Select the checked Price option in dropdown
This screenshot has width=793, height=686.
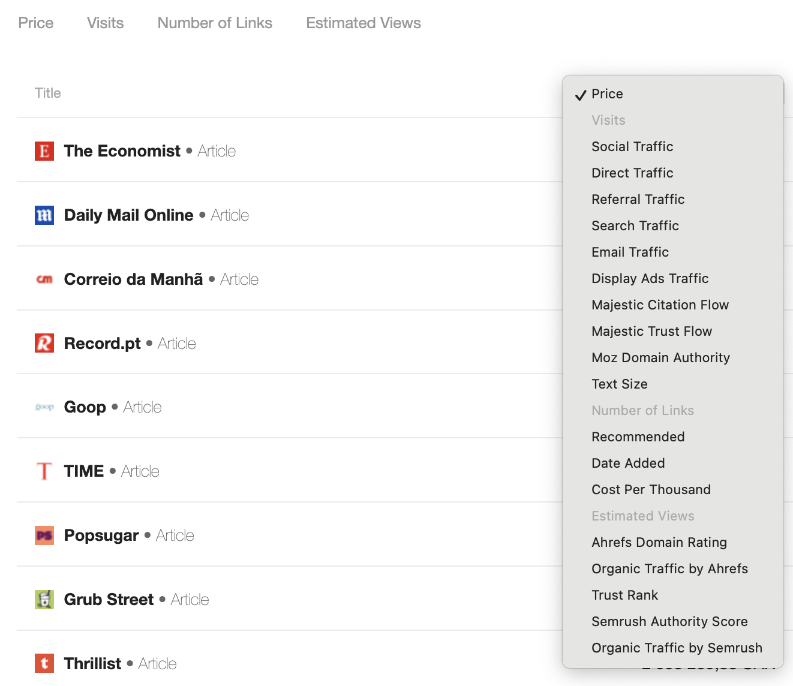point(673,94)
